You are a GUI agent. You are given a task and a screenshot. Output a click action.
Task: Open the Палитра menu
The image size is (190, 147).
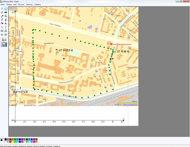pos(29,4)
